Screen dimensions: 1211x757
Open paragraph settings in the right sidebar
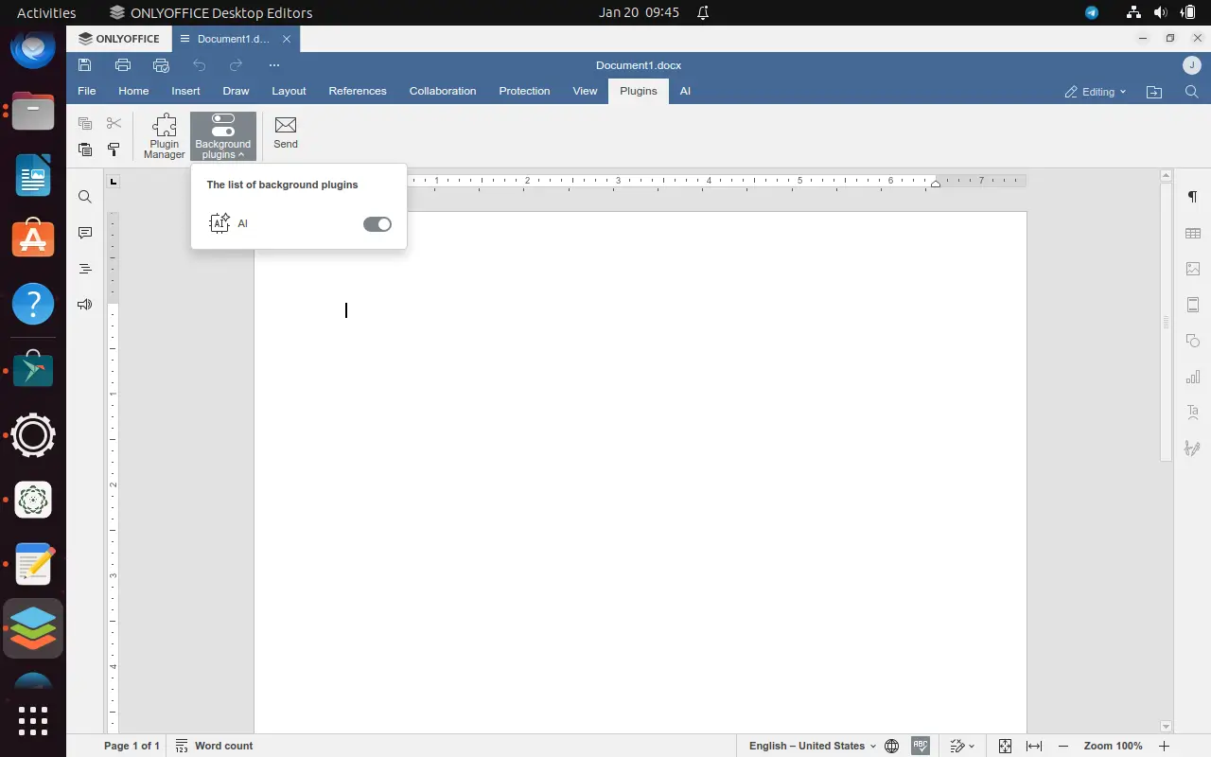(1193, 197)
